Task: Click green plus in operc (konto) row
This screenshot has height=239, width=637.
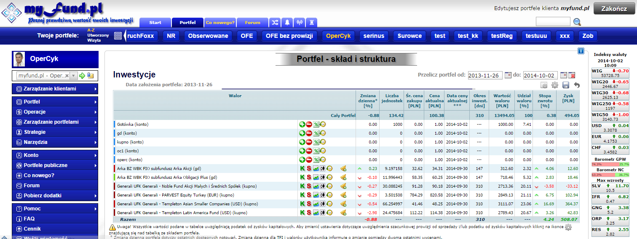Action: (302, 160)
